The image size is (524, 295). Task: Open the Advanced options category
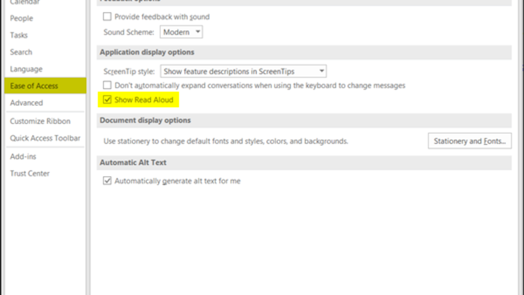click(x=26, y=103)
